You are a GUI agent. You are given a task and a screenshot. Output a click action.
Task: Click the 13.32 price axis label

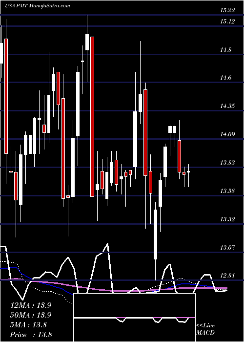[227, 219]
